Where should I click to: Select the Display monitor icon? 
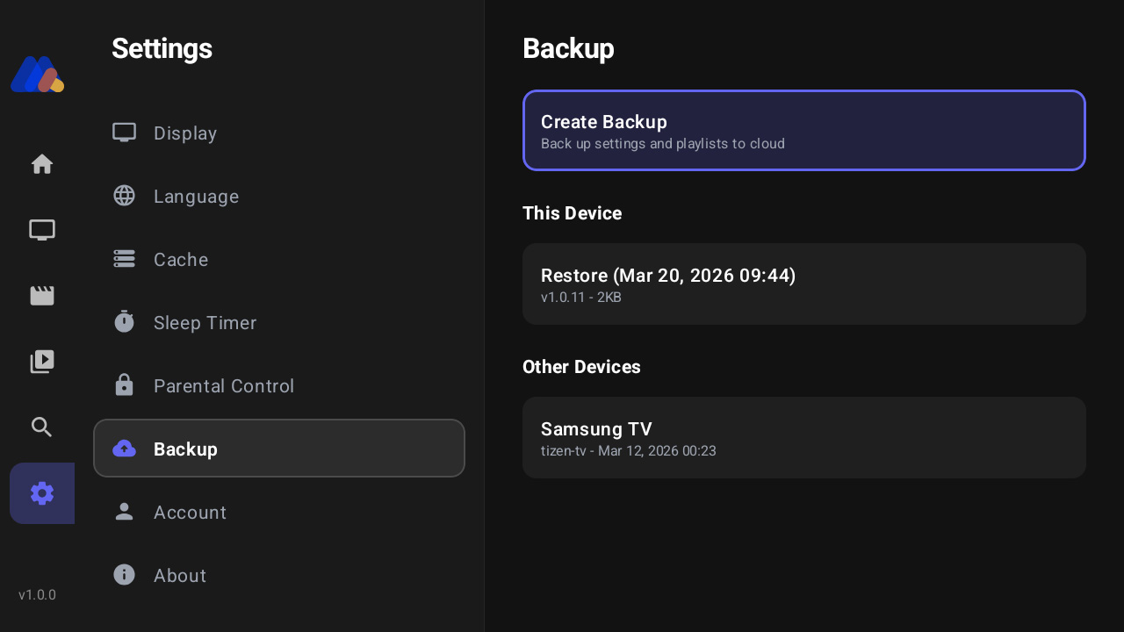[124, 132]
